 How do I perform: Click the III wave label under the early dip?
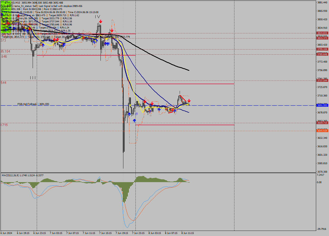33,77
